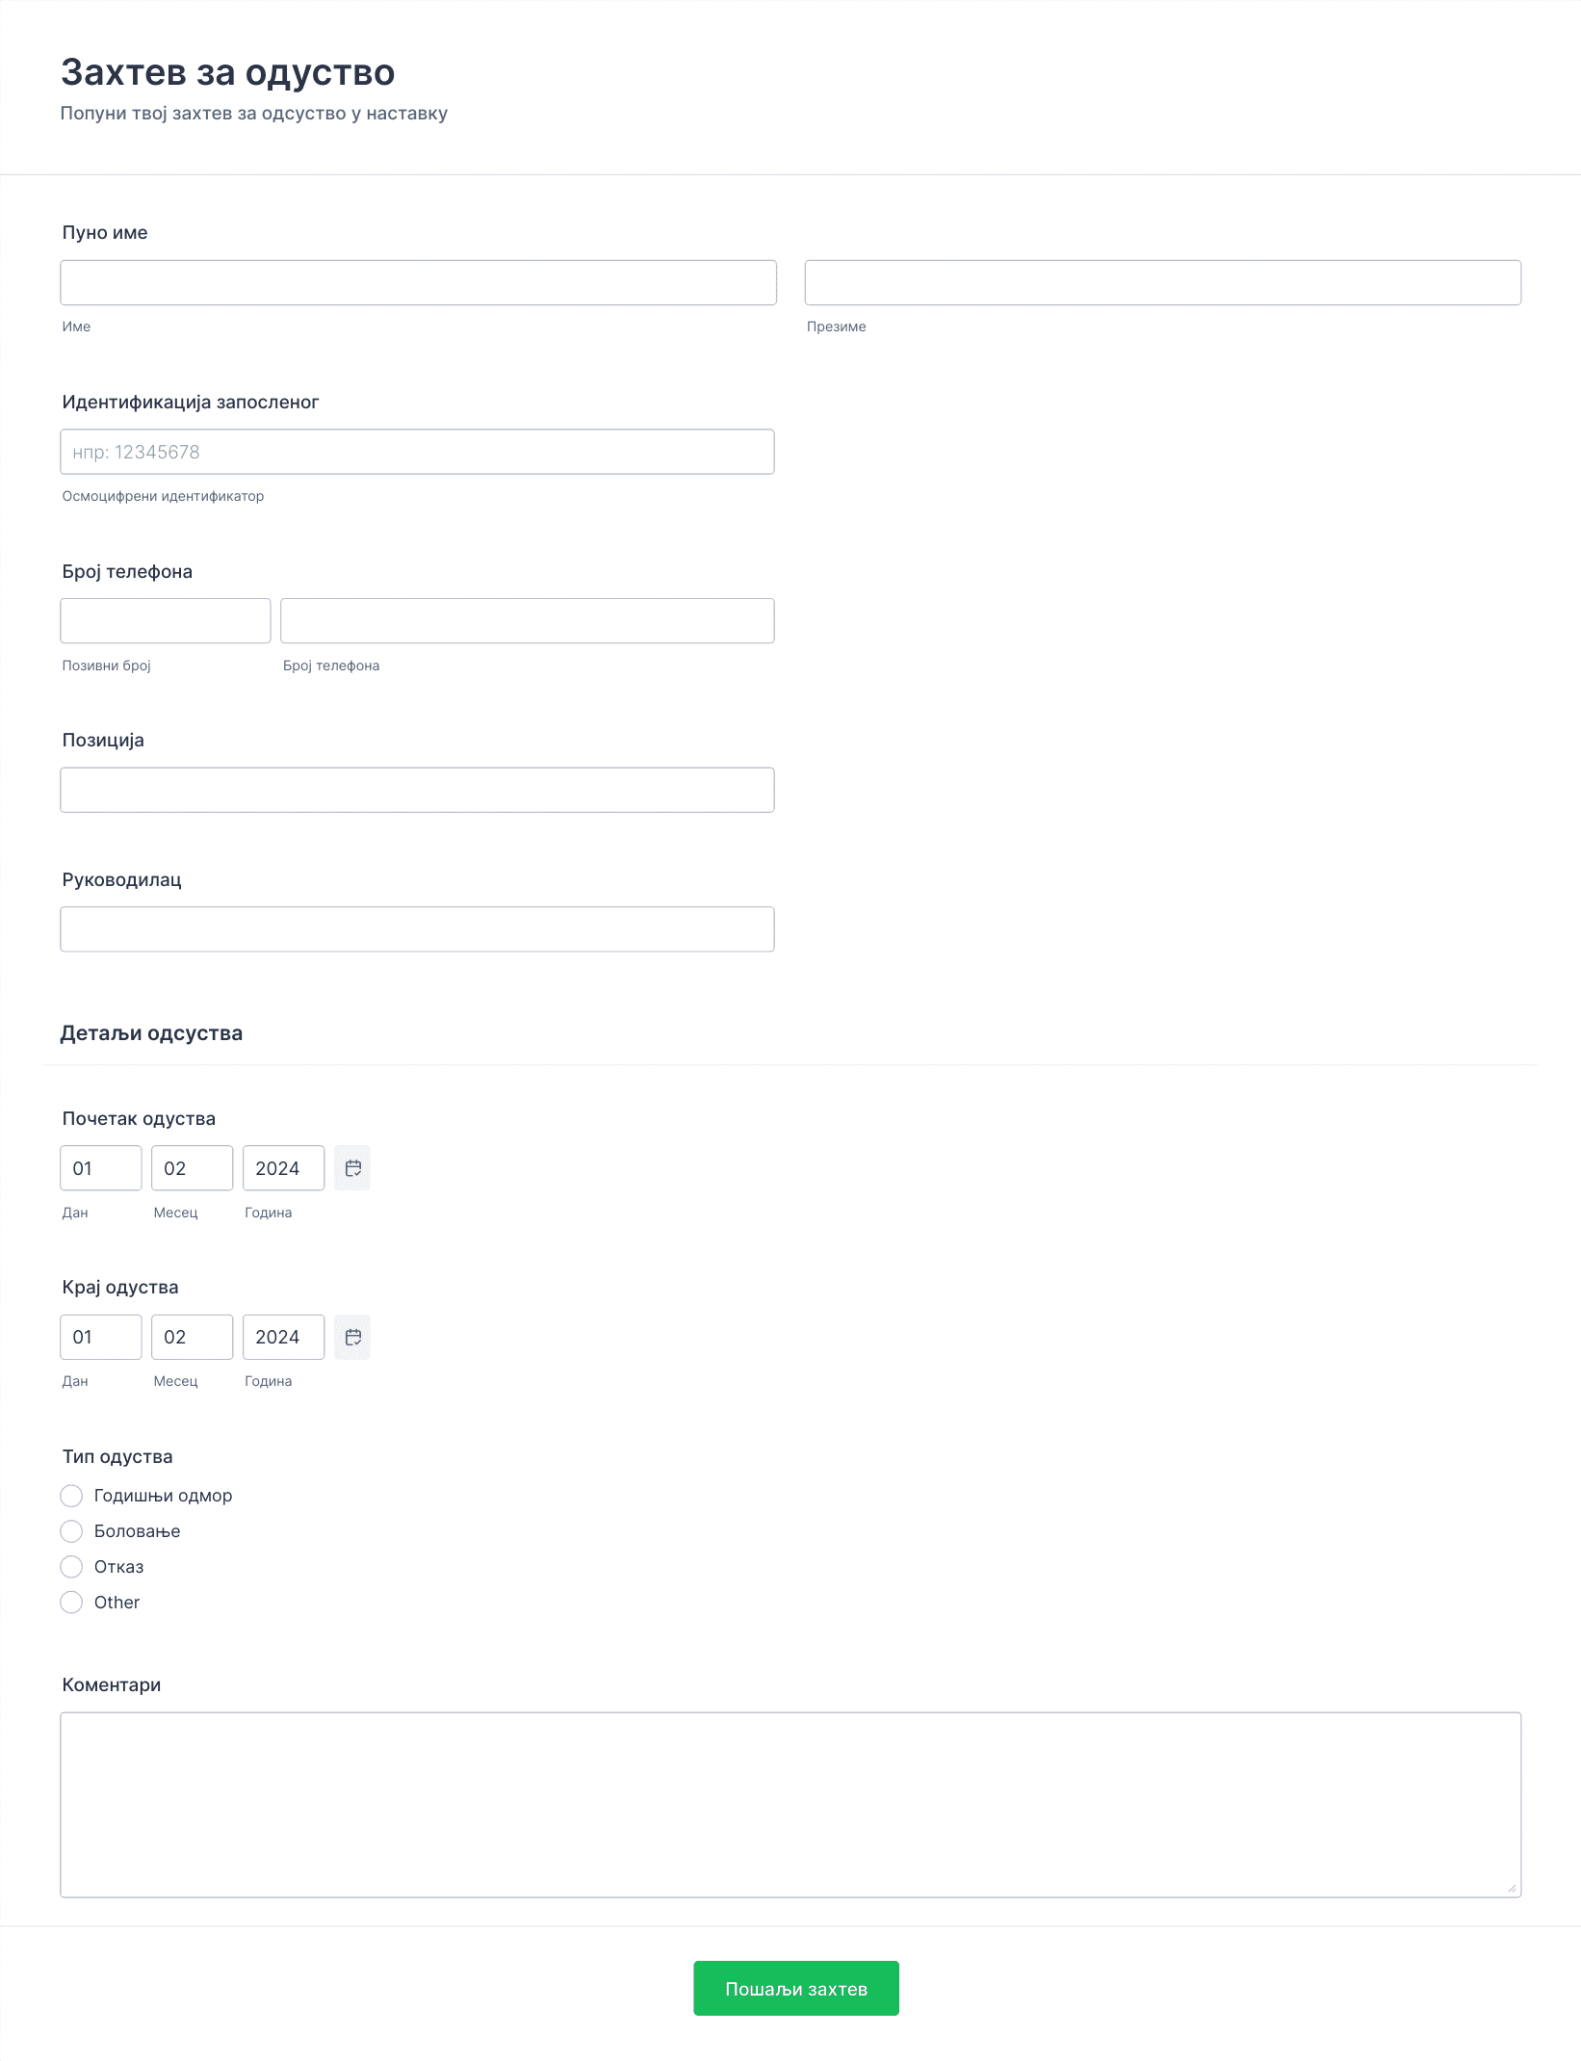The image size is (1581, 2061).
Task: Focus the Име first name field
Action: pyautogui.click(x=418, y=282)
